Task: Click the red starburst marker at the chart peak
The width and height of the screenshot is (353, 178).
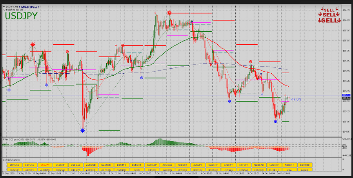Action: pyautogui.click(x=169, y=13)
